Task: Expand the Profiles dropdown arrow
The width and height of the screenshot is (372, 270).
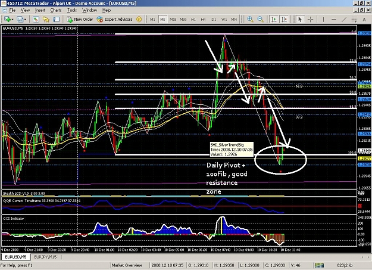Action: pos(25,20)
